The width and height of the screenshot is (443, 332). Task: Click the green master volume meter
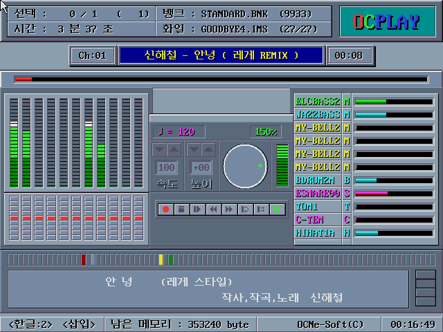[x=282, y=166]
